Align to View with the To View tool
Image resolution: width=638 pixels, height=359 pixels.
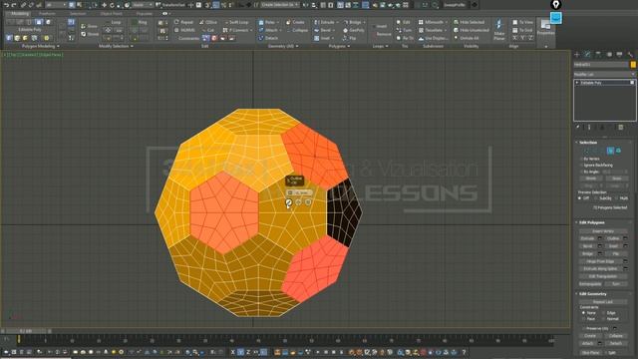[522, 22]
